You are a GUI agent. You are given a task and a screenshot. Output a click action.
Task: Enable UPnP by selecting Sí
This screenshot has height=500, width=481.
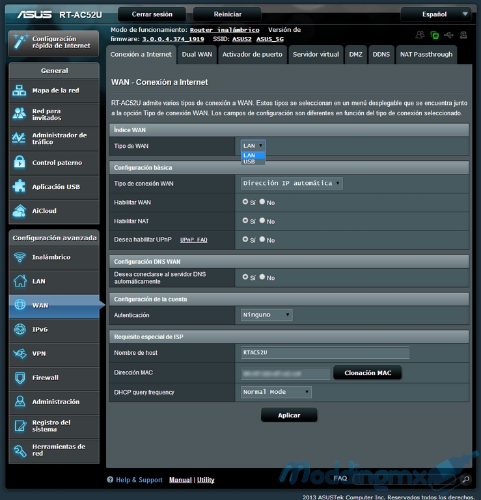coord(245,239)
